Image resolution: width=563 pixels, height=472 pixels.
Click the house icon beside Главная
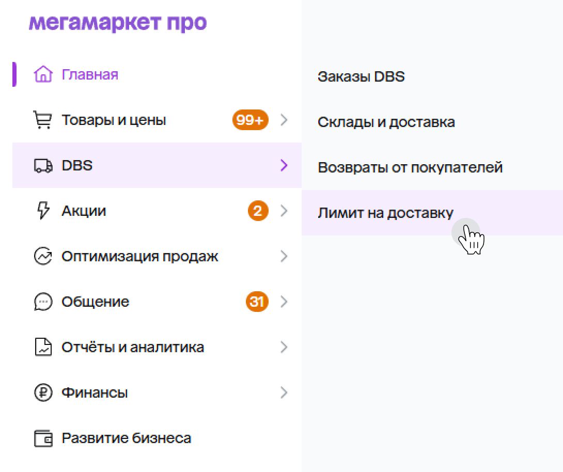tap(43, 75)
